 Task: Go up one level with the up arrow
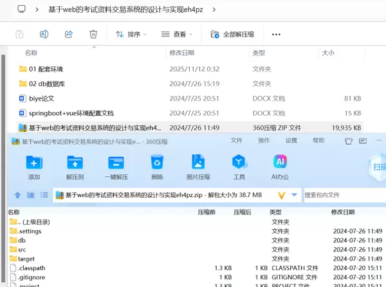(x=18, y=195)
